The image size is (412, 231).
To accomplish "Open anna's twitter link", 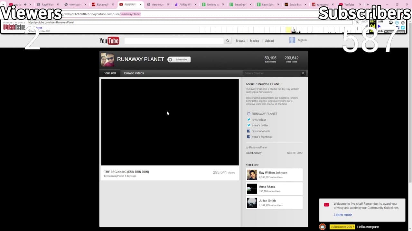I will pyautogui.click(x=260, y=125).
